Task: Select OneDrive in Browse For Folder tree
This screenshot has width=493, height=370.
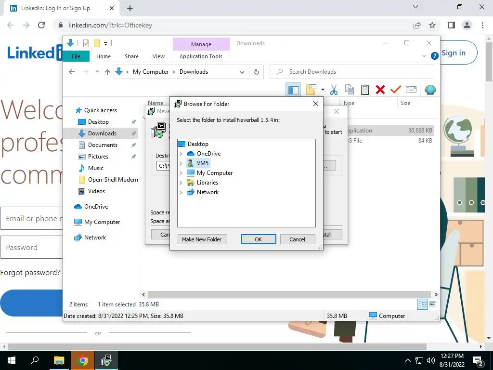Action: click(x=208, y=154)
